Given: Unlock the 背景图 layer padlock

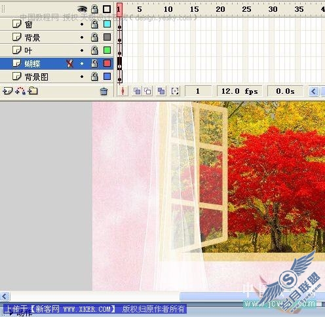Looking at the screenshot, I should 94,77.
